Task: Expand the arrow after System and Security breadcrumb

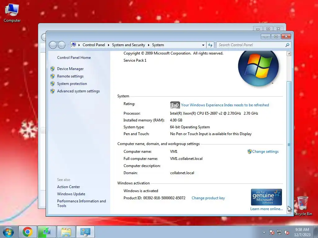Action: click(148, 45)
